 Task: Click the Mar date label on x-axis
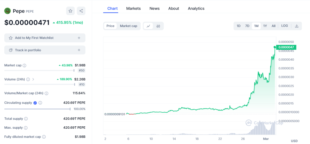(266, 139)
